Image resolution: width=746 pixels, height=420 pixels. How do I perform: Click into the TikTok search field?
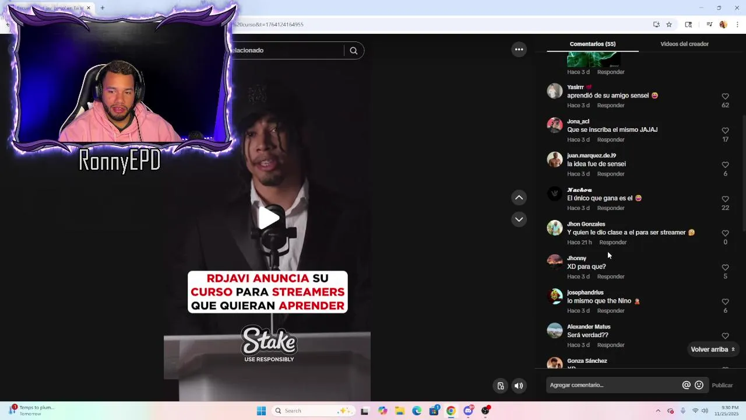[x=286, y=51]
